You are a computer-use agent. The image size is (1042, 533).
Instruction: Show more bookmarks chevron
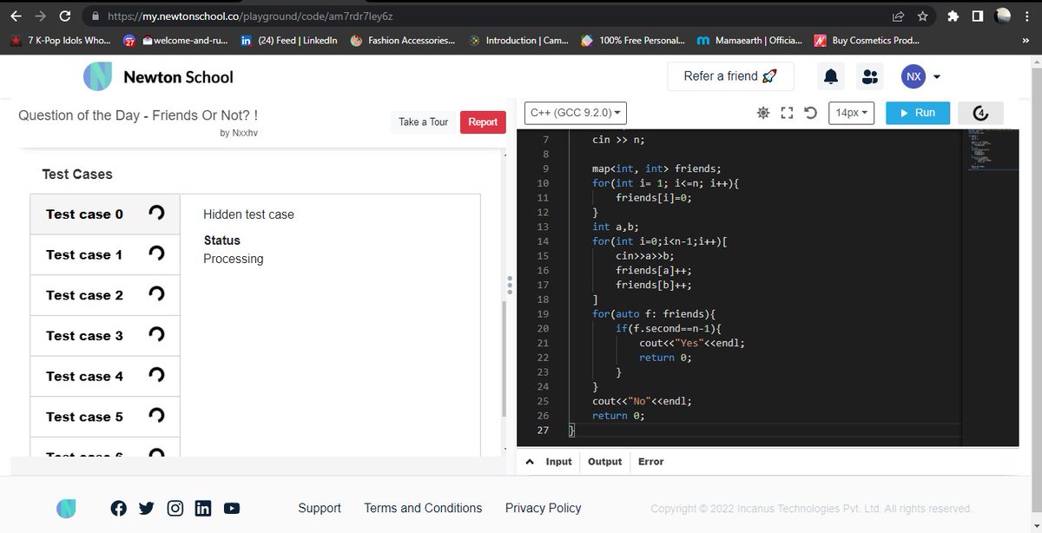click(1027, 41)
